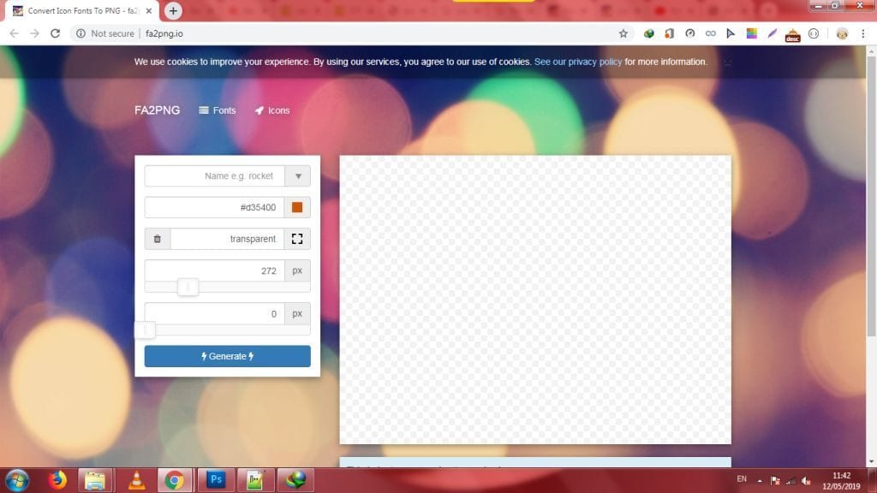Open the Windows Start menu
This screenshot has width=877, height=493.
coord(17,480)
